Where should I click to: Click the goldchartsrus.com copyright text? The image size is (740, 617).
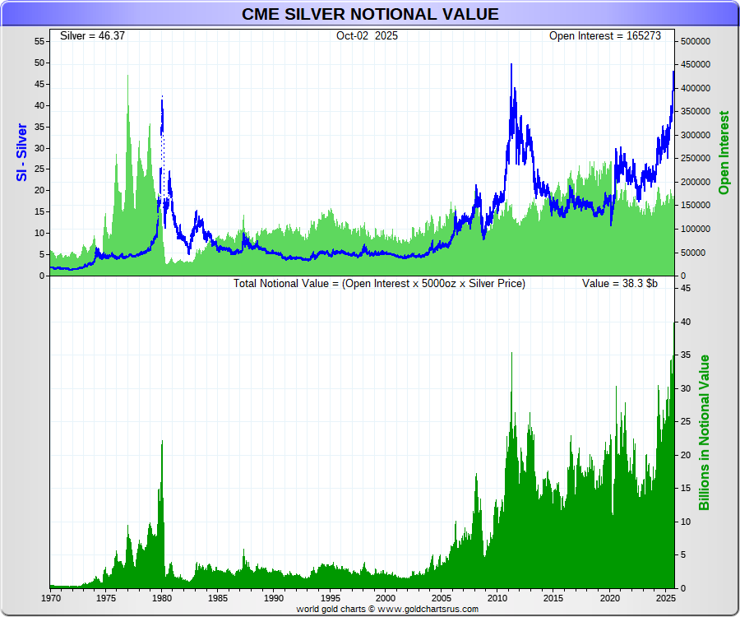coord(387,609)
